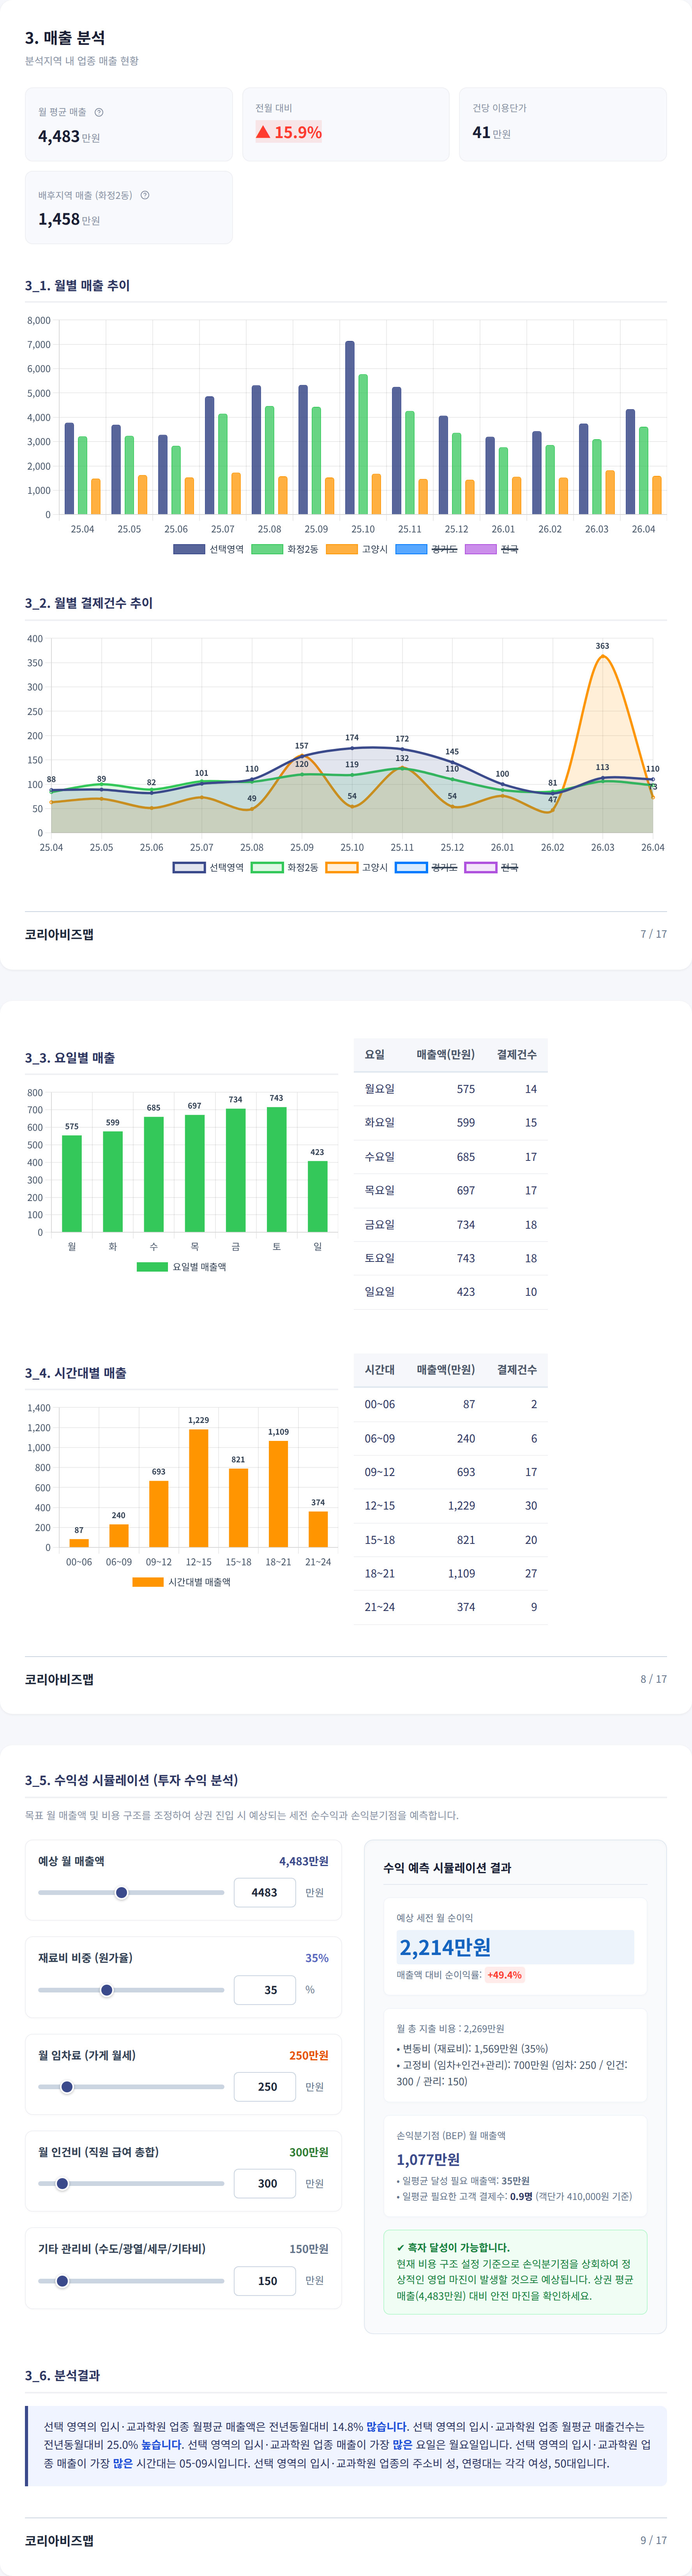Viewport: 692px width, 2576px height.
Task: Click the 화요일 row in weekday table
Action: [x=450, y=1123]
